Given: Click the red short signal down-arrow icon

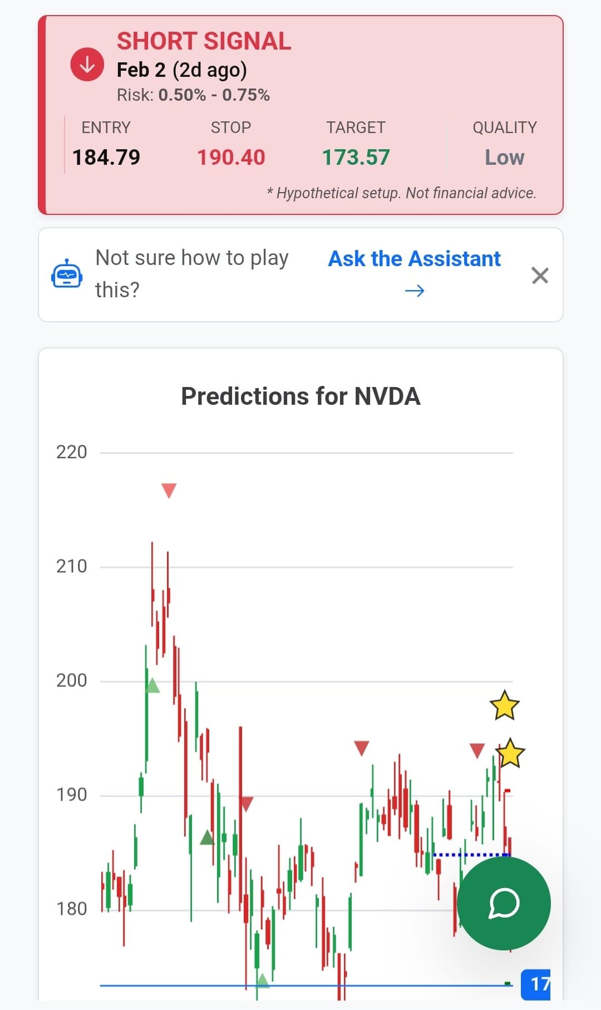Looking at the screenshot, I should (87, 65).
